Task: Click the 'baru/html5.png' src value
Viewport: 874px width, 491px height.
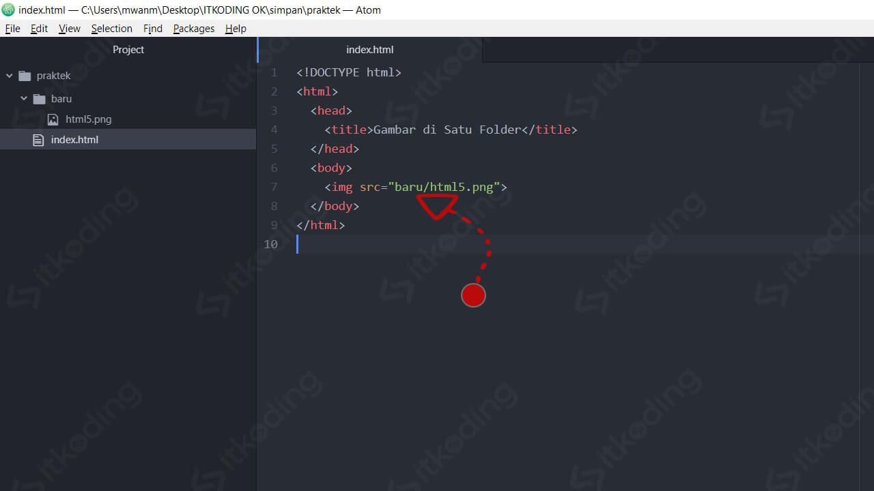Action: pos(444,187)
